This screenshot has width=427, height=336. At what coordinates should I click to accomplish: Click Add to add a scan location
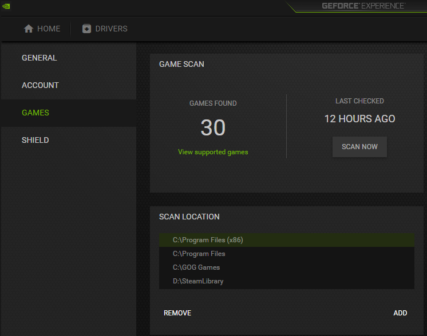400,313
